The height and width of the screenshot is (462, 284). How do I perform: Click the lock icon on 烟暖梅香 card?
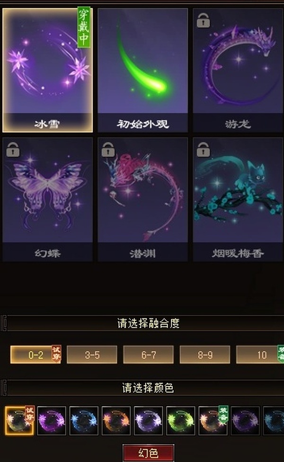pyautogui.click(x=203, y=149)
